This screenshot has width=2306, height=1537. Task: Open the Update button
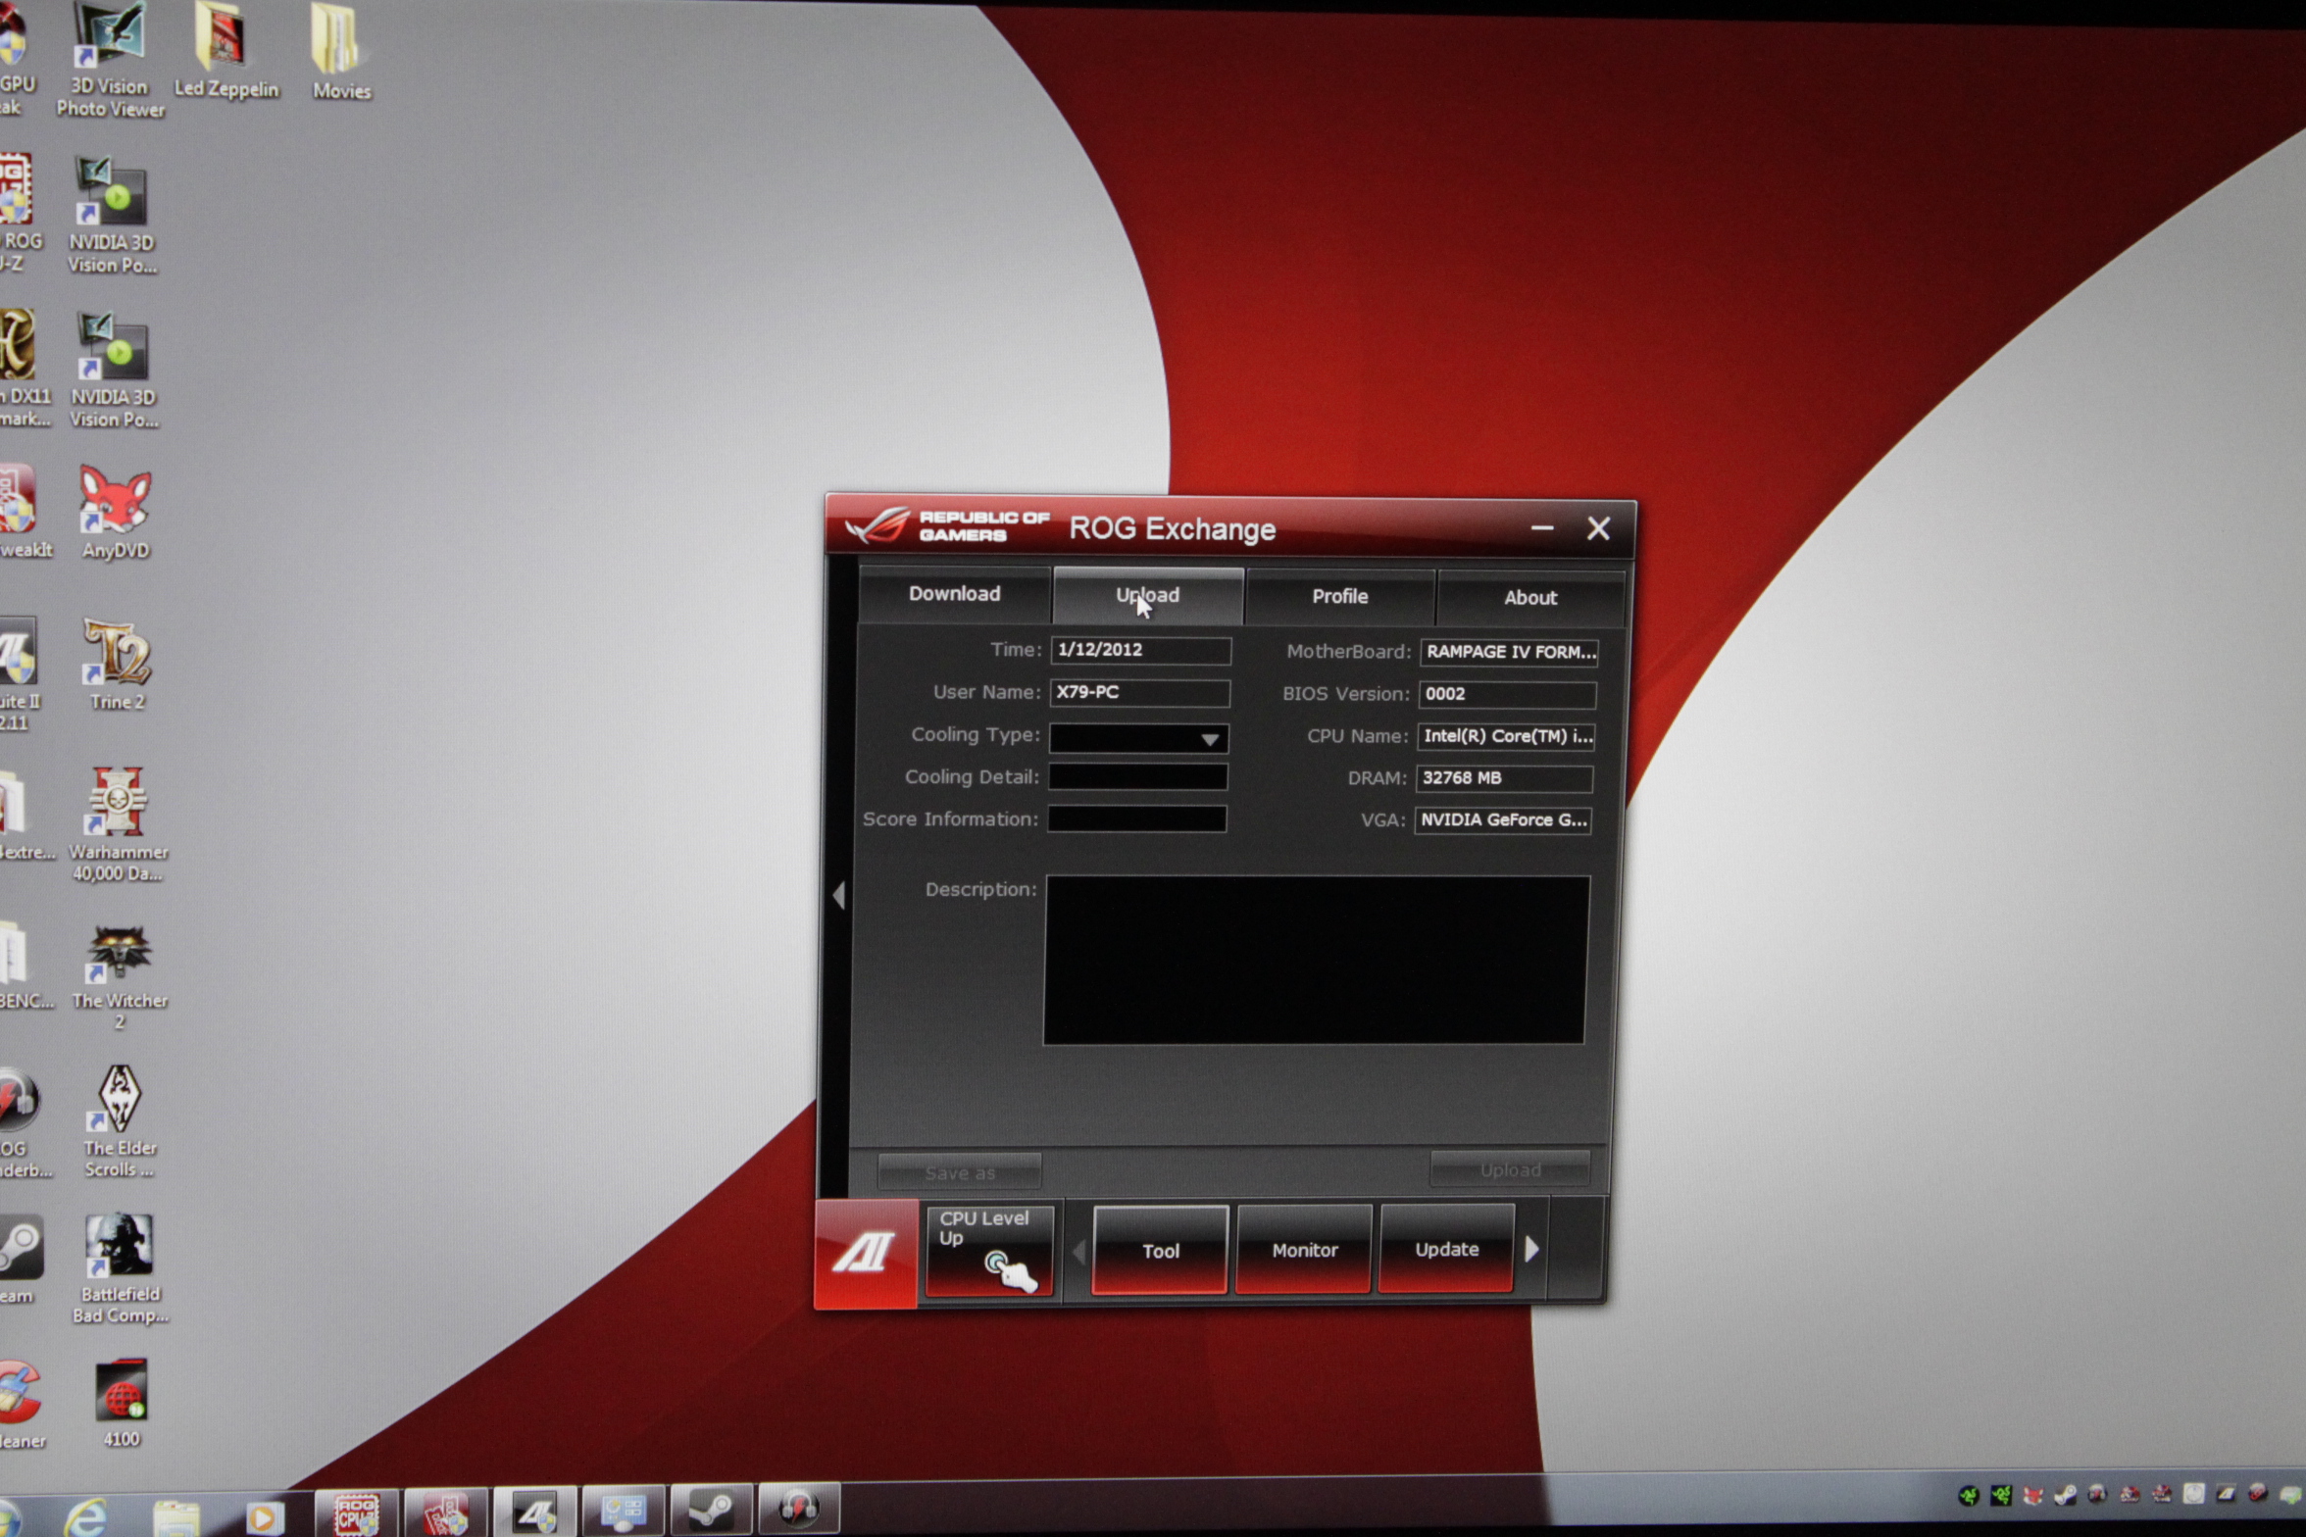click(1446, 1249)
